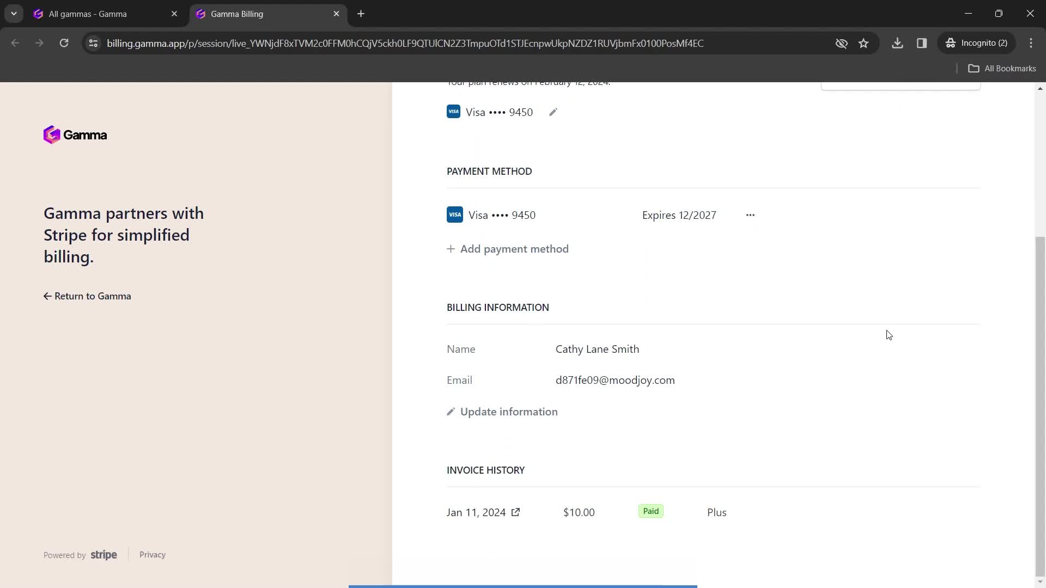
Task: Open the Incognito (2) profile indicator
Action: pos(977,43)
